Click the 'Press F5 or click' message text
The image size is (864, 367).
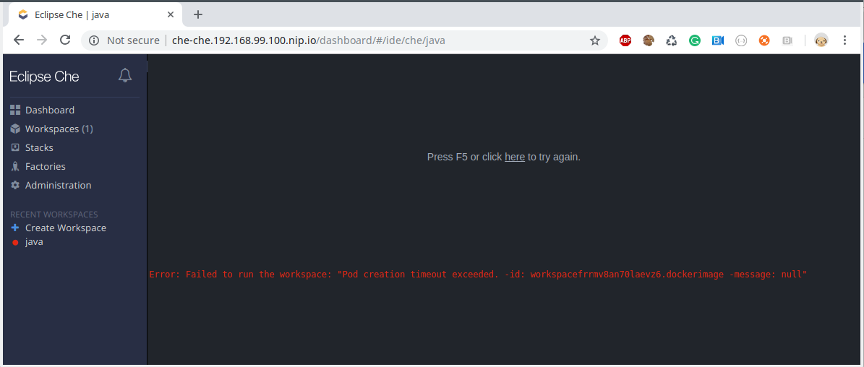(464, 157)
